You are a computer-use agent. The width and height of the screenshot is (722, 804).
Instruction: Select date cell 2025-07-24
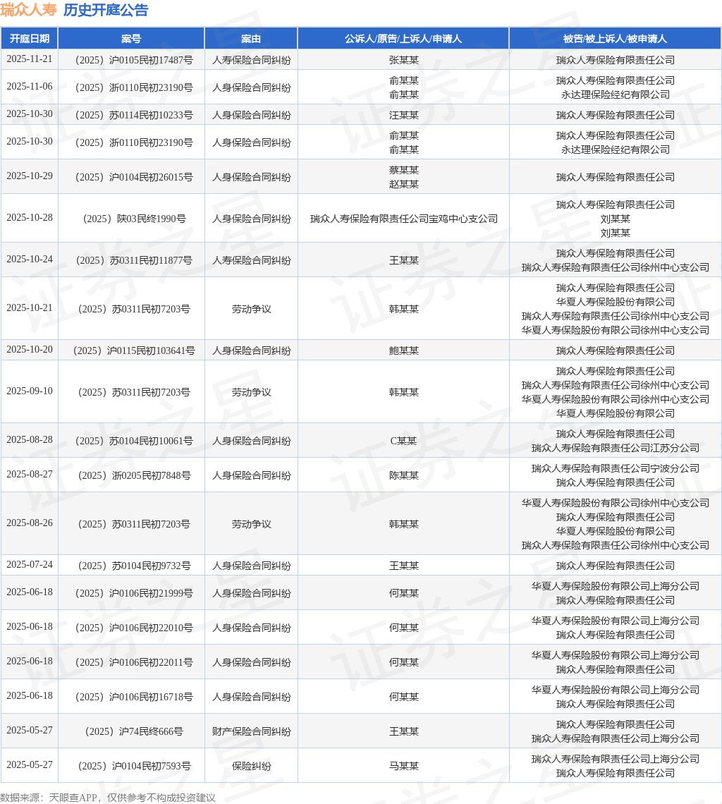point(29,564)
